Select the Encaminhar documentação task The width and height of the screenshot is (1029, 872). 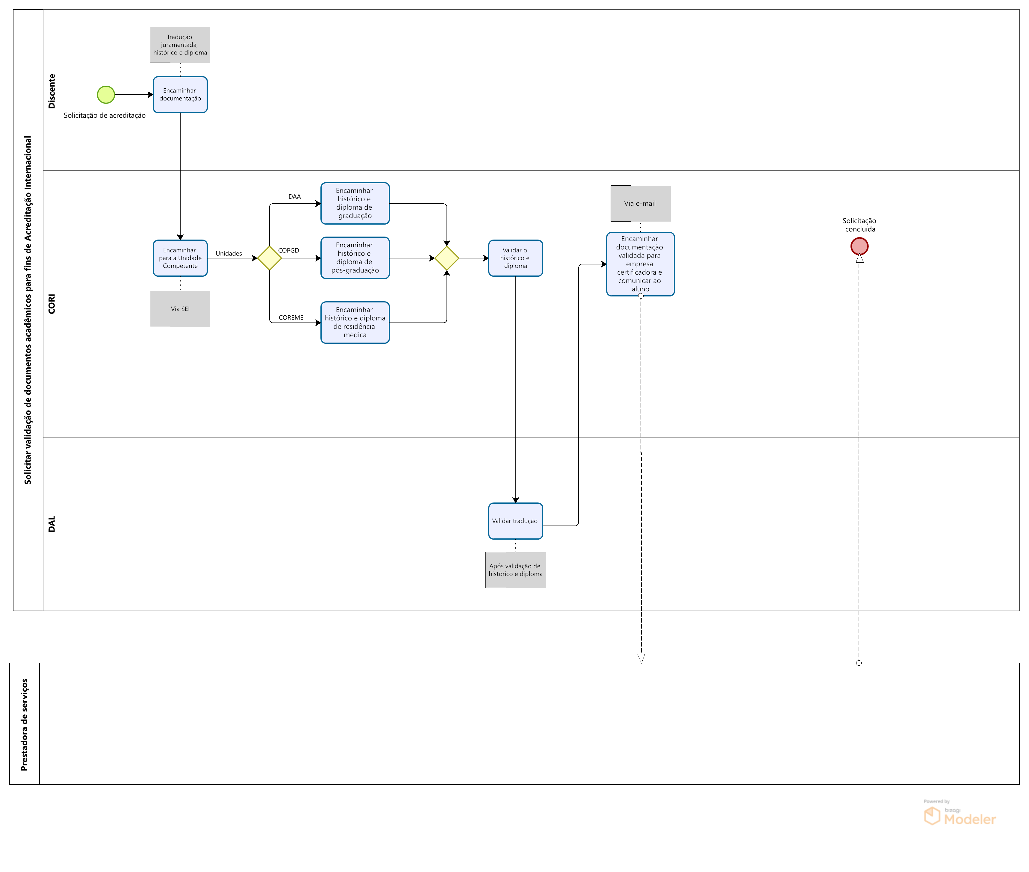tap(180, 94)
